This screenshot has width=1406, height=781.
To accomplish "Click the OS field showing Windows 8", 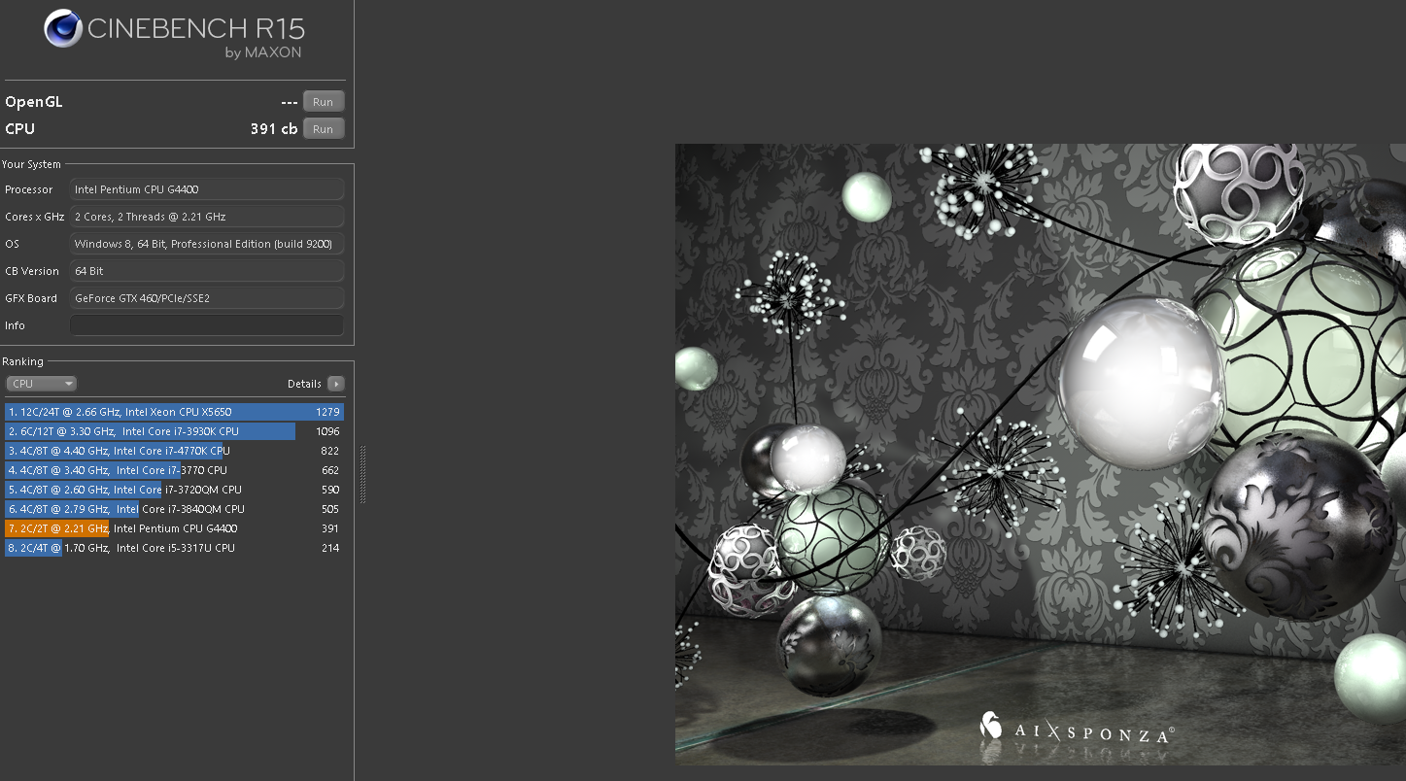I will coord(207,244).
